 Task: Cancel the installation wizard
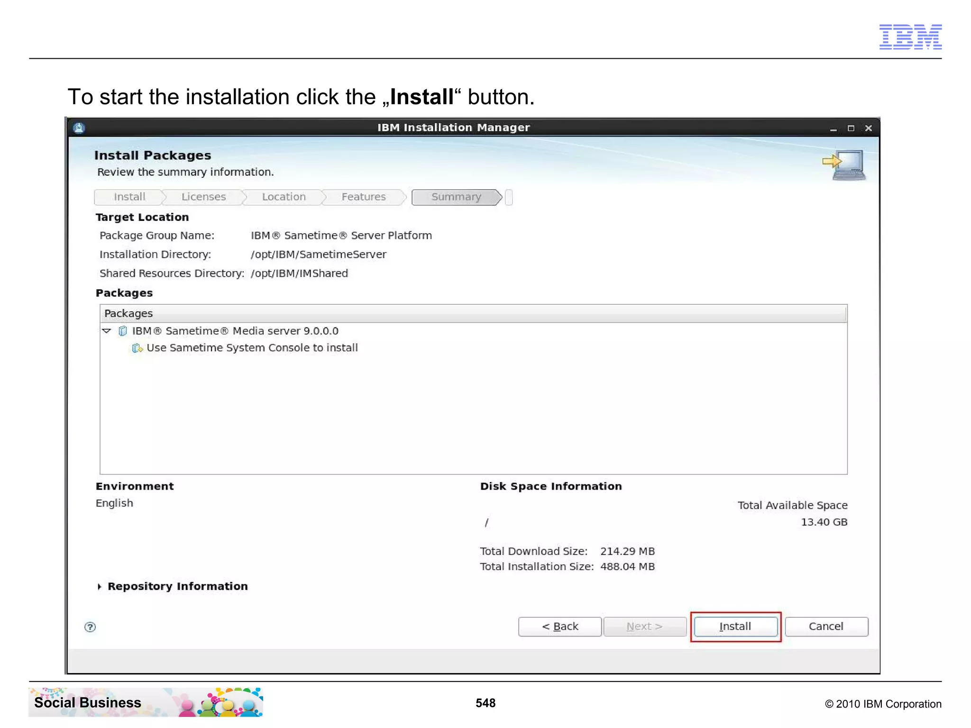(826, 627)
